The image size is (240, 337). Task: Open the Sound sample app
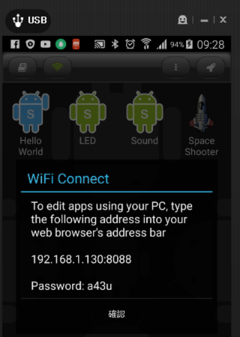pyautogui.click(x=145, y=118)
